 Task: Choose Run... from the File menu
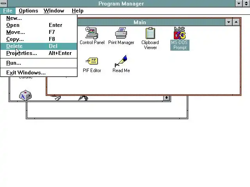click(39, 63)
